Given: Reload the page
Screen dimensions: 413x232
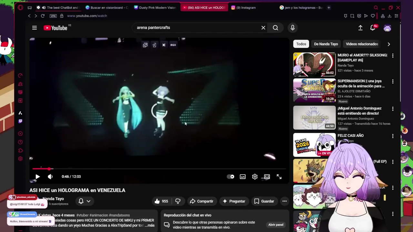Looking at the screenshot, I should [43, 16].
